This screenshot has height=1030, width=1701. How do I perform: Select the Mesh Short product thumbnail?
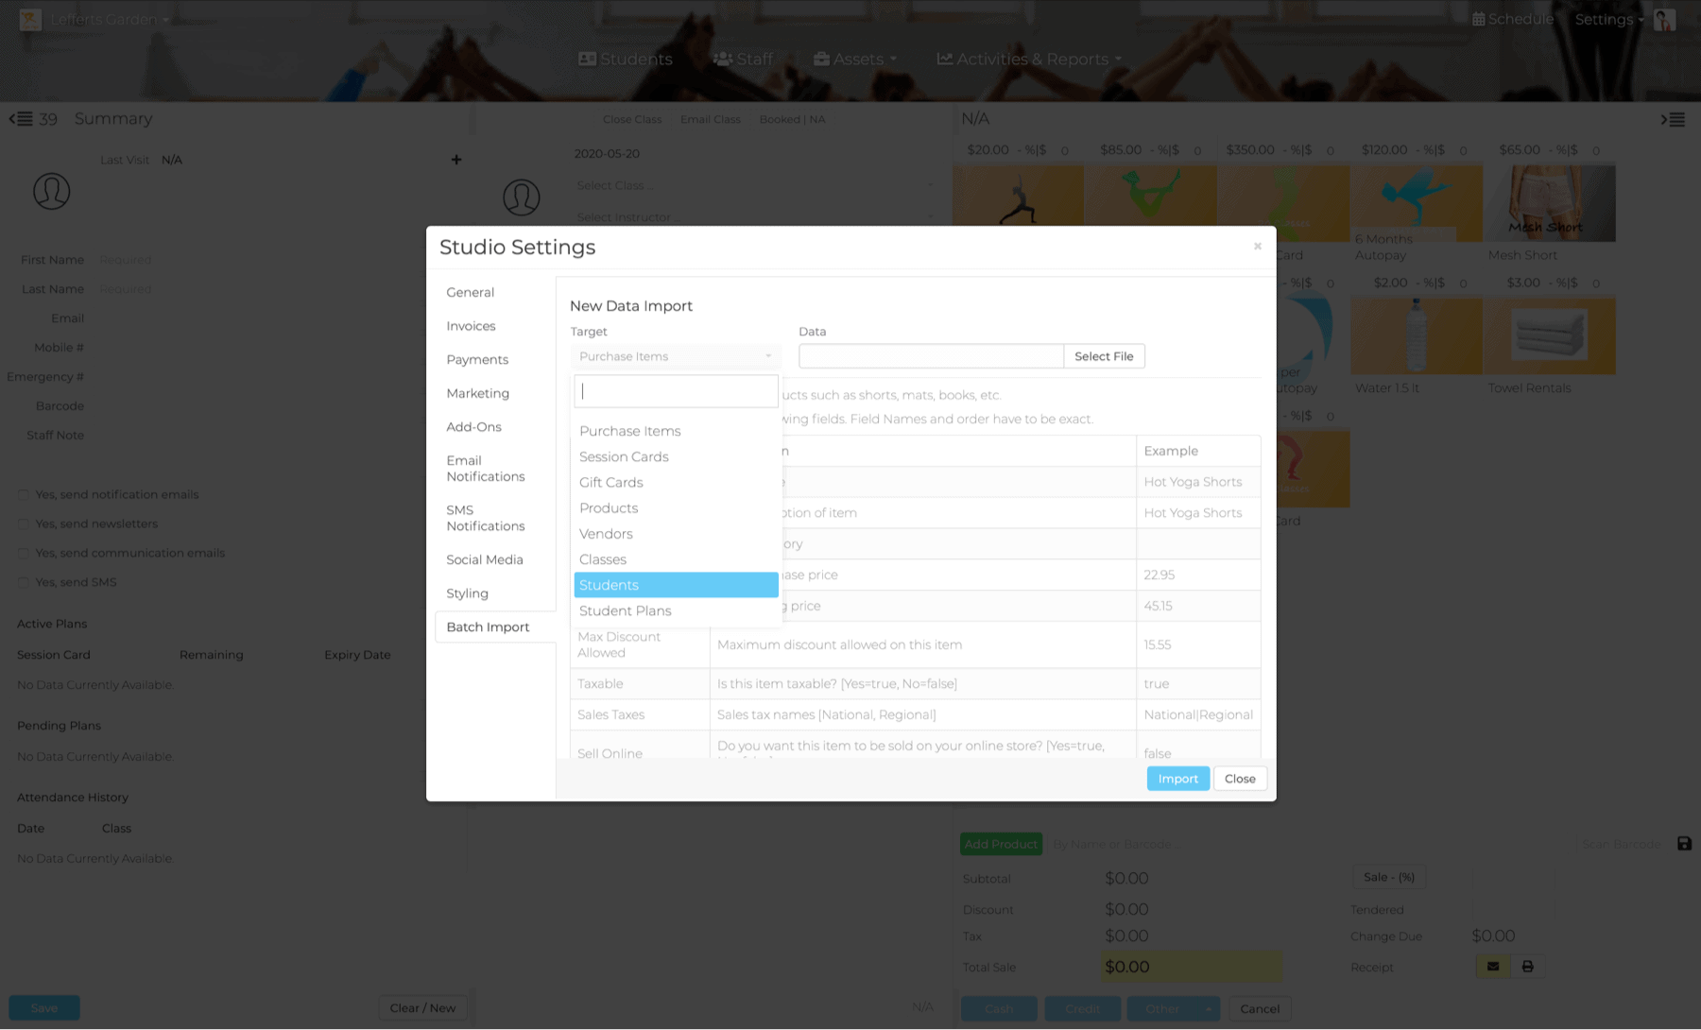point(1550,204)
